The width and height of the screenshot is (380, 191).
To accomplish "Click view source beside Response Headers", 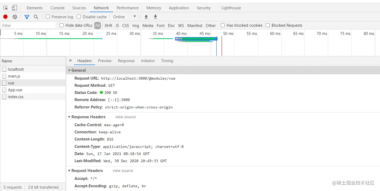I will [125, 117].
